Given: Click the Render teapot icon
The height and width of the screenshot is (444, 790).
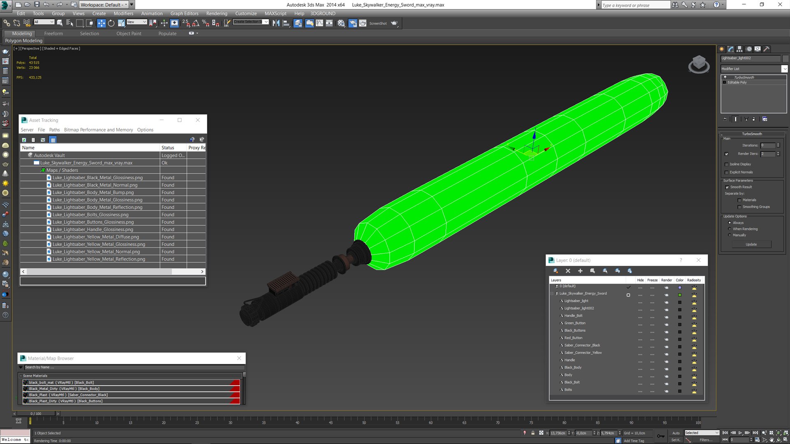Looking at the screenshot, I should click(394, 23).
